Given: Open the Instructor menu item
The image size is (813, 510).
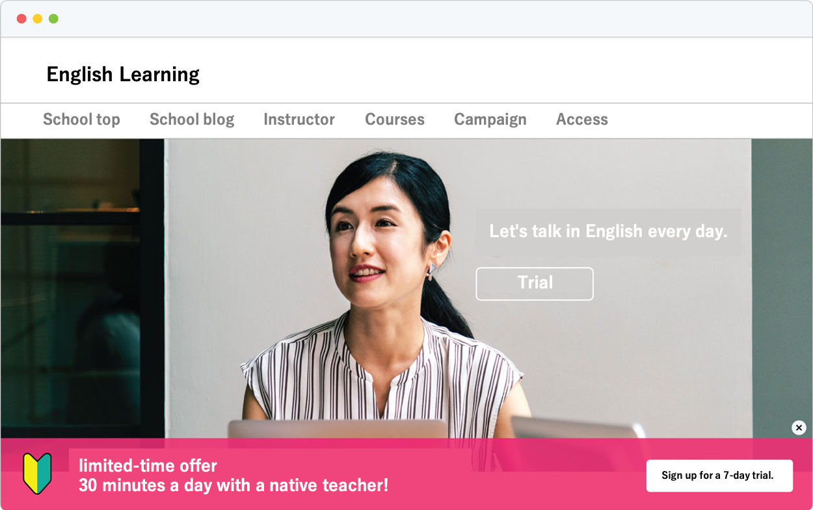Looking at the screenshot, I should pyautogui.click(x=299, y=120).
